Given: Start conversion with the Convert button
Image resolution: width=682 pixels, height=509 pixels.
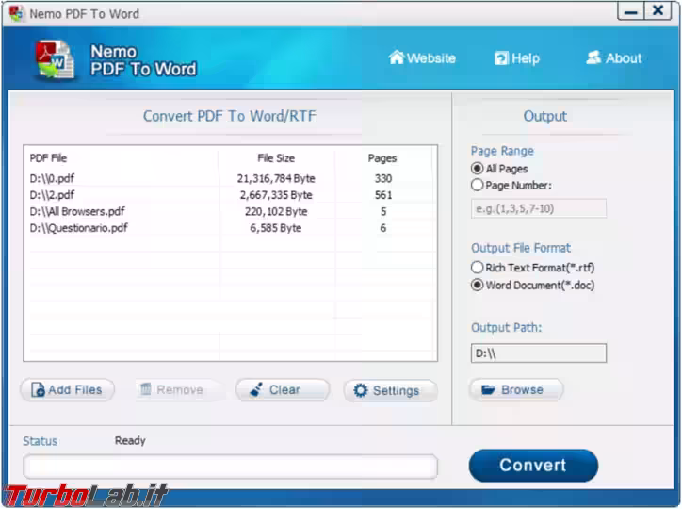Looking at the screenshot, I should click(x=533, y=466).
